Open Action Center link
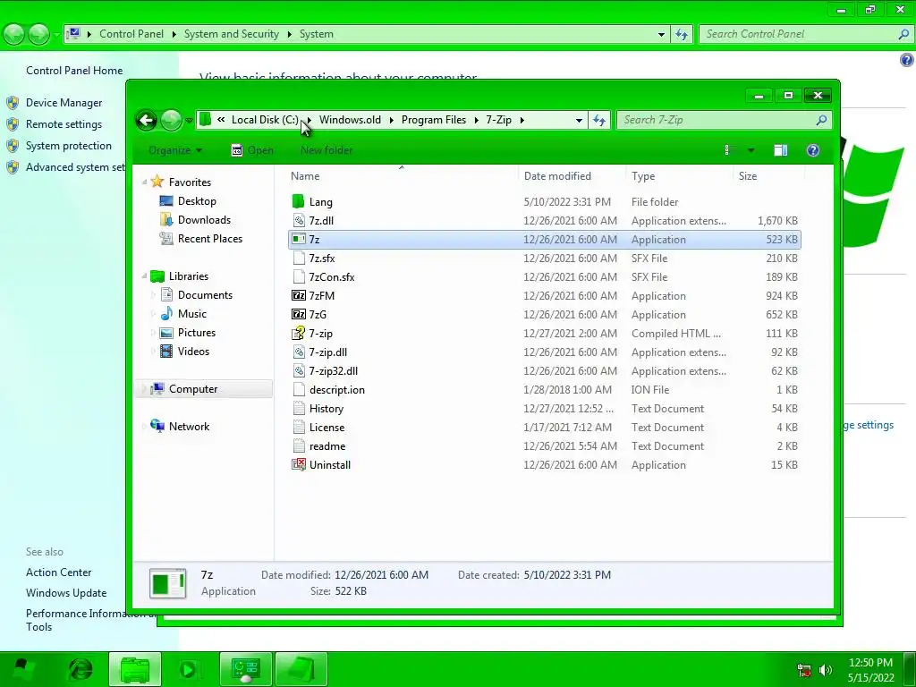 [58, 572]
